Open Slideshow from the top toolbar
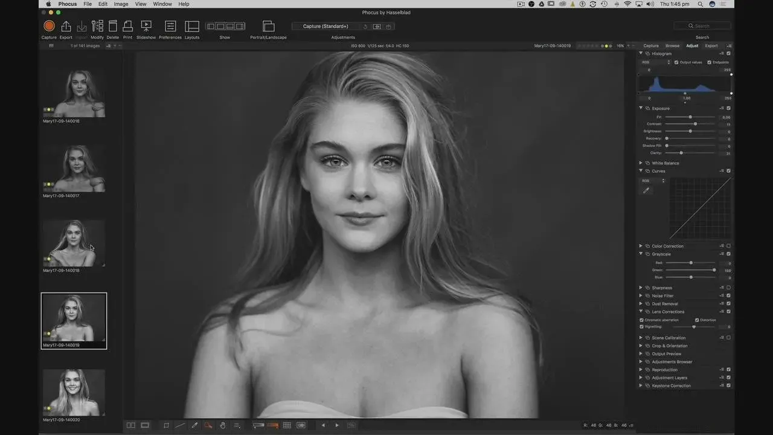Viewport: 773px width, 435px height. coord(146,27)
